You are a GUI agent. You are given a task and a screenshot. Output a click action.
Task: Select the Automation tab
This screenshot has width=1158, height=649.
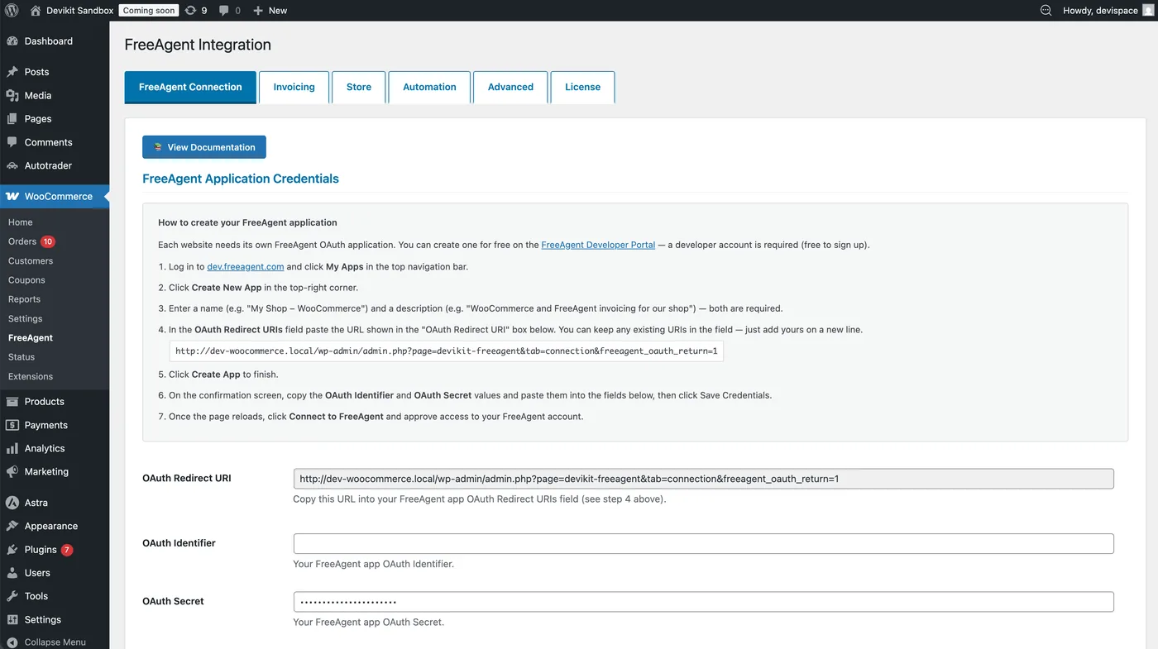(x=429, y=87)
